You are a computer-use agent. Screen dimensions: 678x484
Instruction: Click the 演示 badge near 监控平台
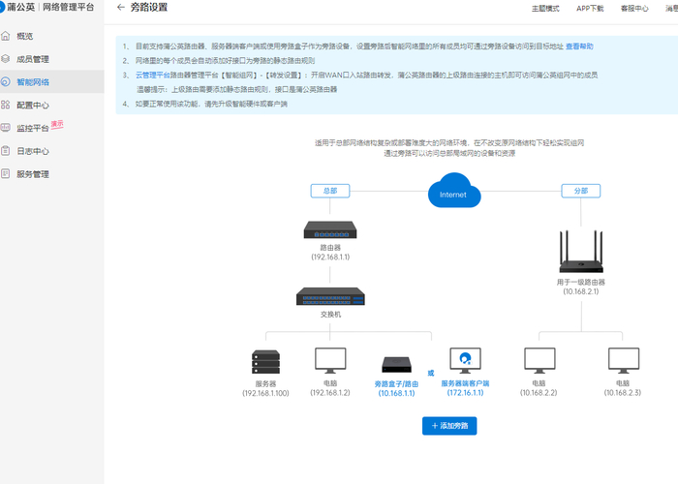pos(57,125)
